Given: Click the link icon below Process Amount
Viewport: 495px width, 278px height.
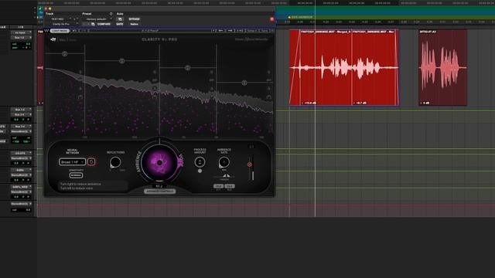Looking at the screenshot, I should (x=200, y=171).
